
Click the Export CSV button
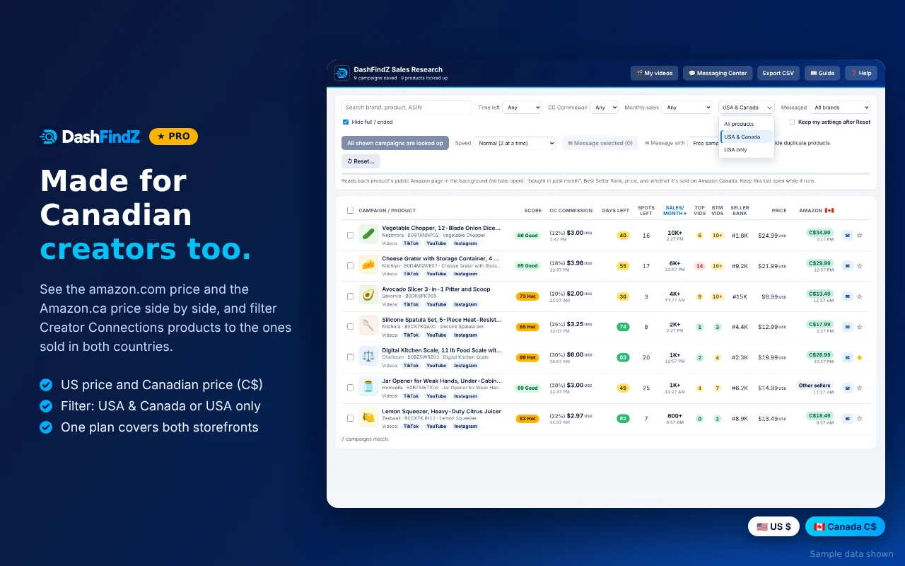(x=778, y=73)
